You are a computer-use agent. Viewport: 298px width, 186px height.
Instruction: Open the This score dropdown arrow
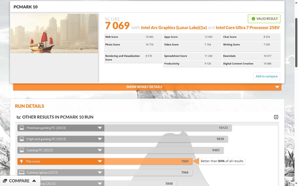pos(100,161)
